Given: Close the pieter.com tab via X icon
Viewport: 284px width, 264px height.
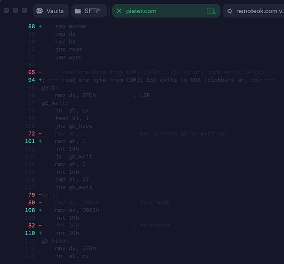Looking at the screenshot, I should tap(119, 11).
